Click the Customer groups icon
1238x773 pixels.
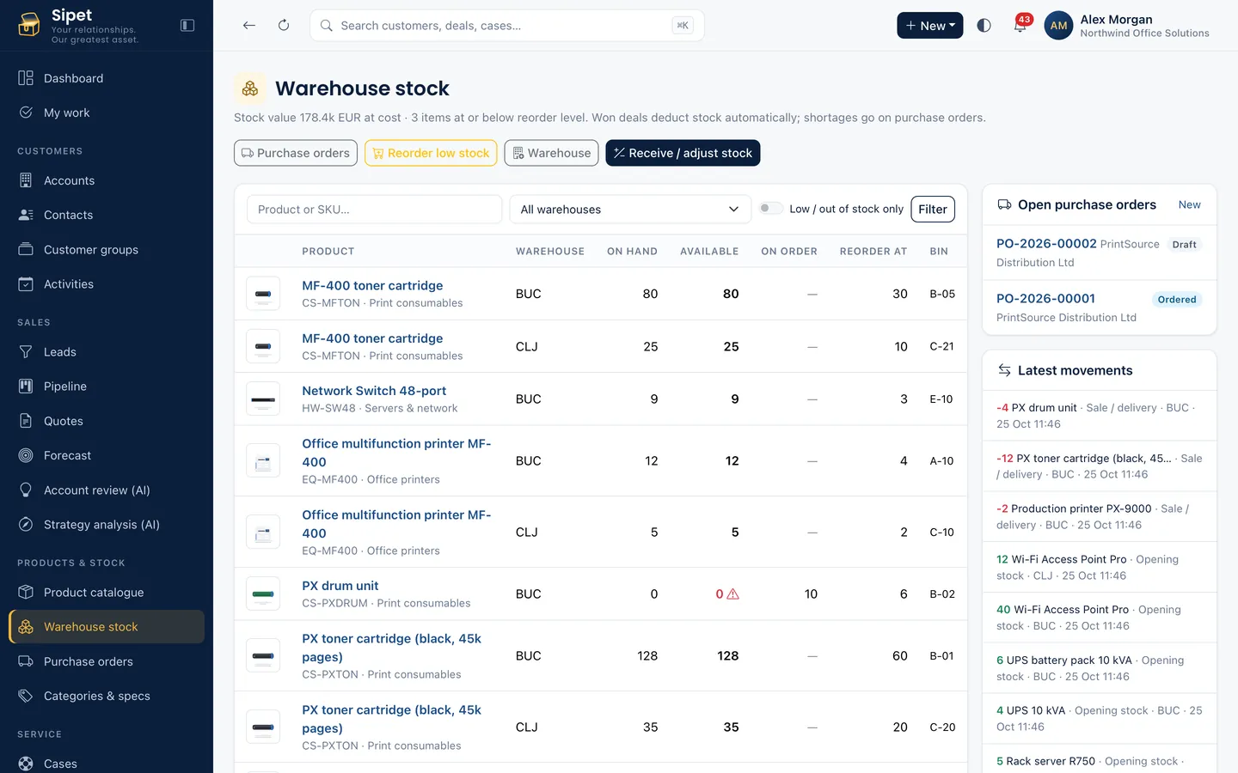26,249
